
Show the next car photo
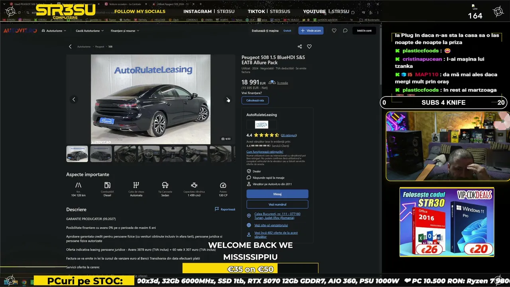pyautogui.click(x=228, y=99)
